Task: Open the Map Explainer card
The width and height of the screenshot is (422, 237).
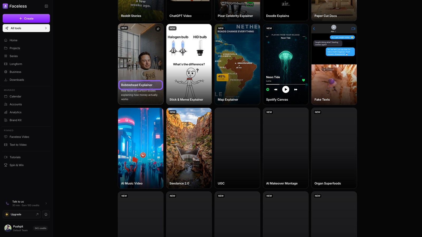Action: tap(237, 65)
